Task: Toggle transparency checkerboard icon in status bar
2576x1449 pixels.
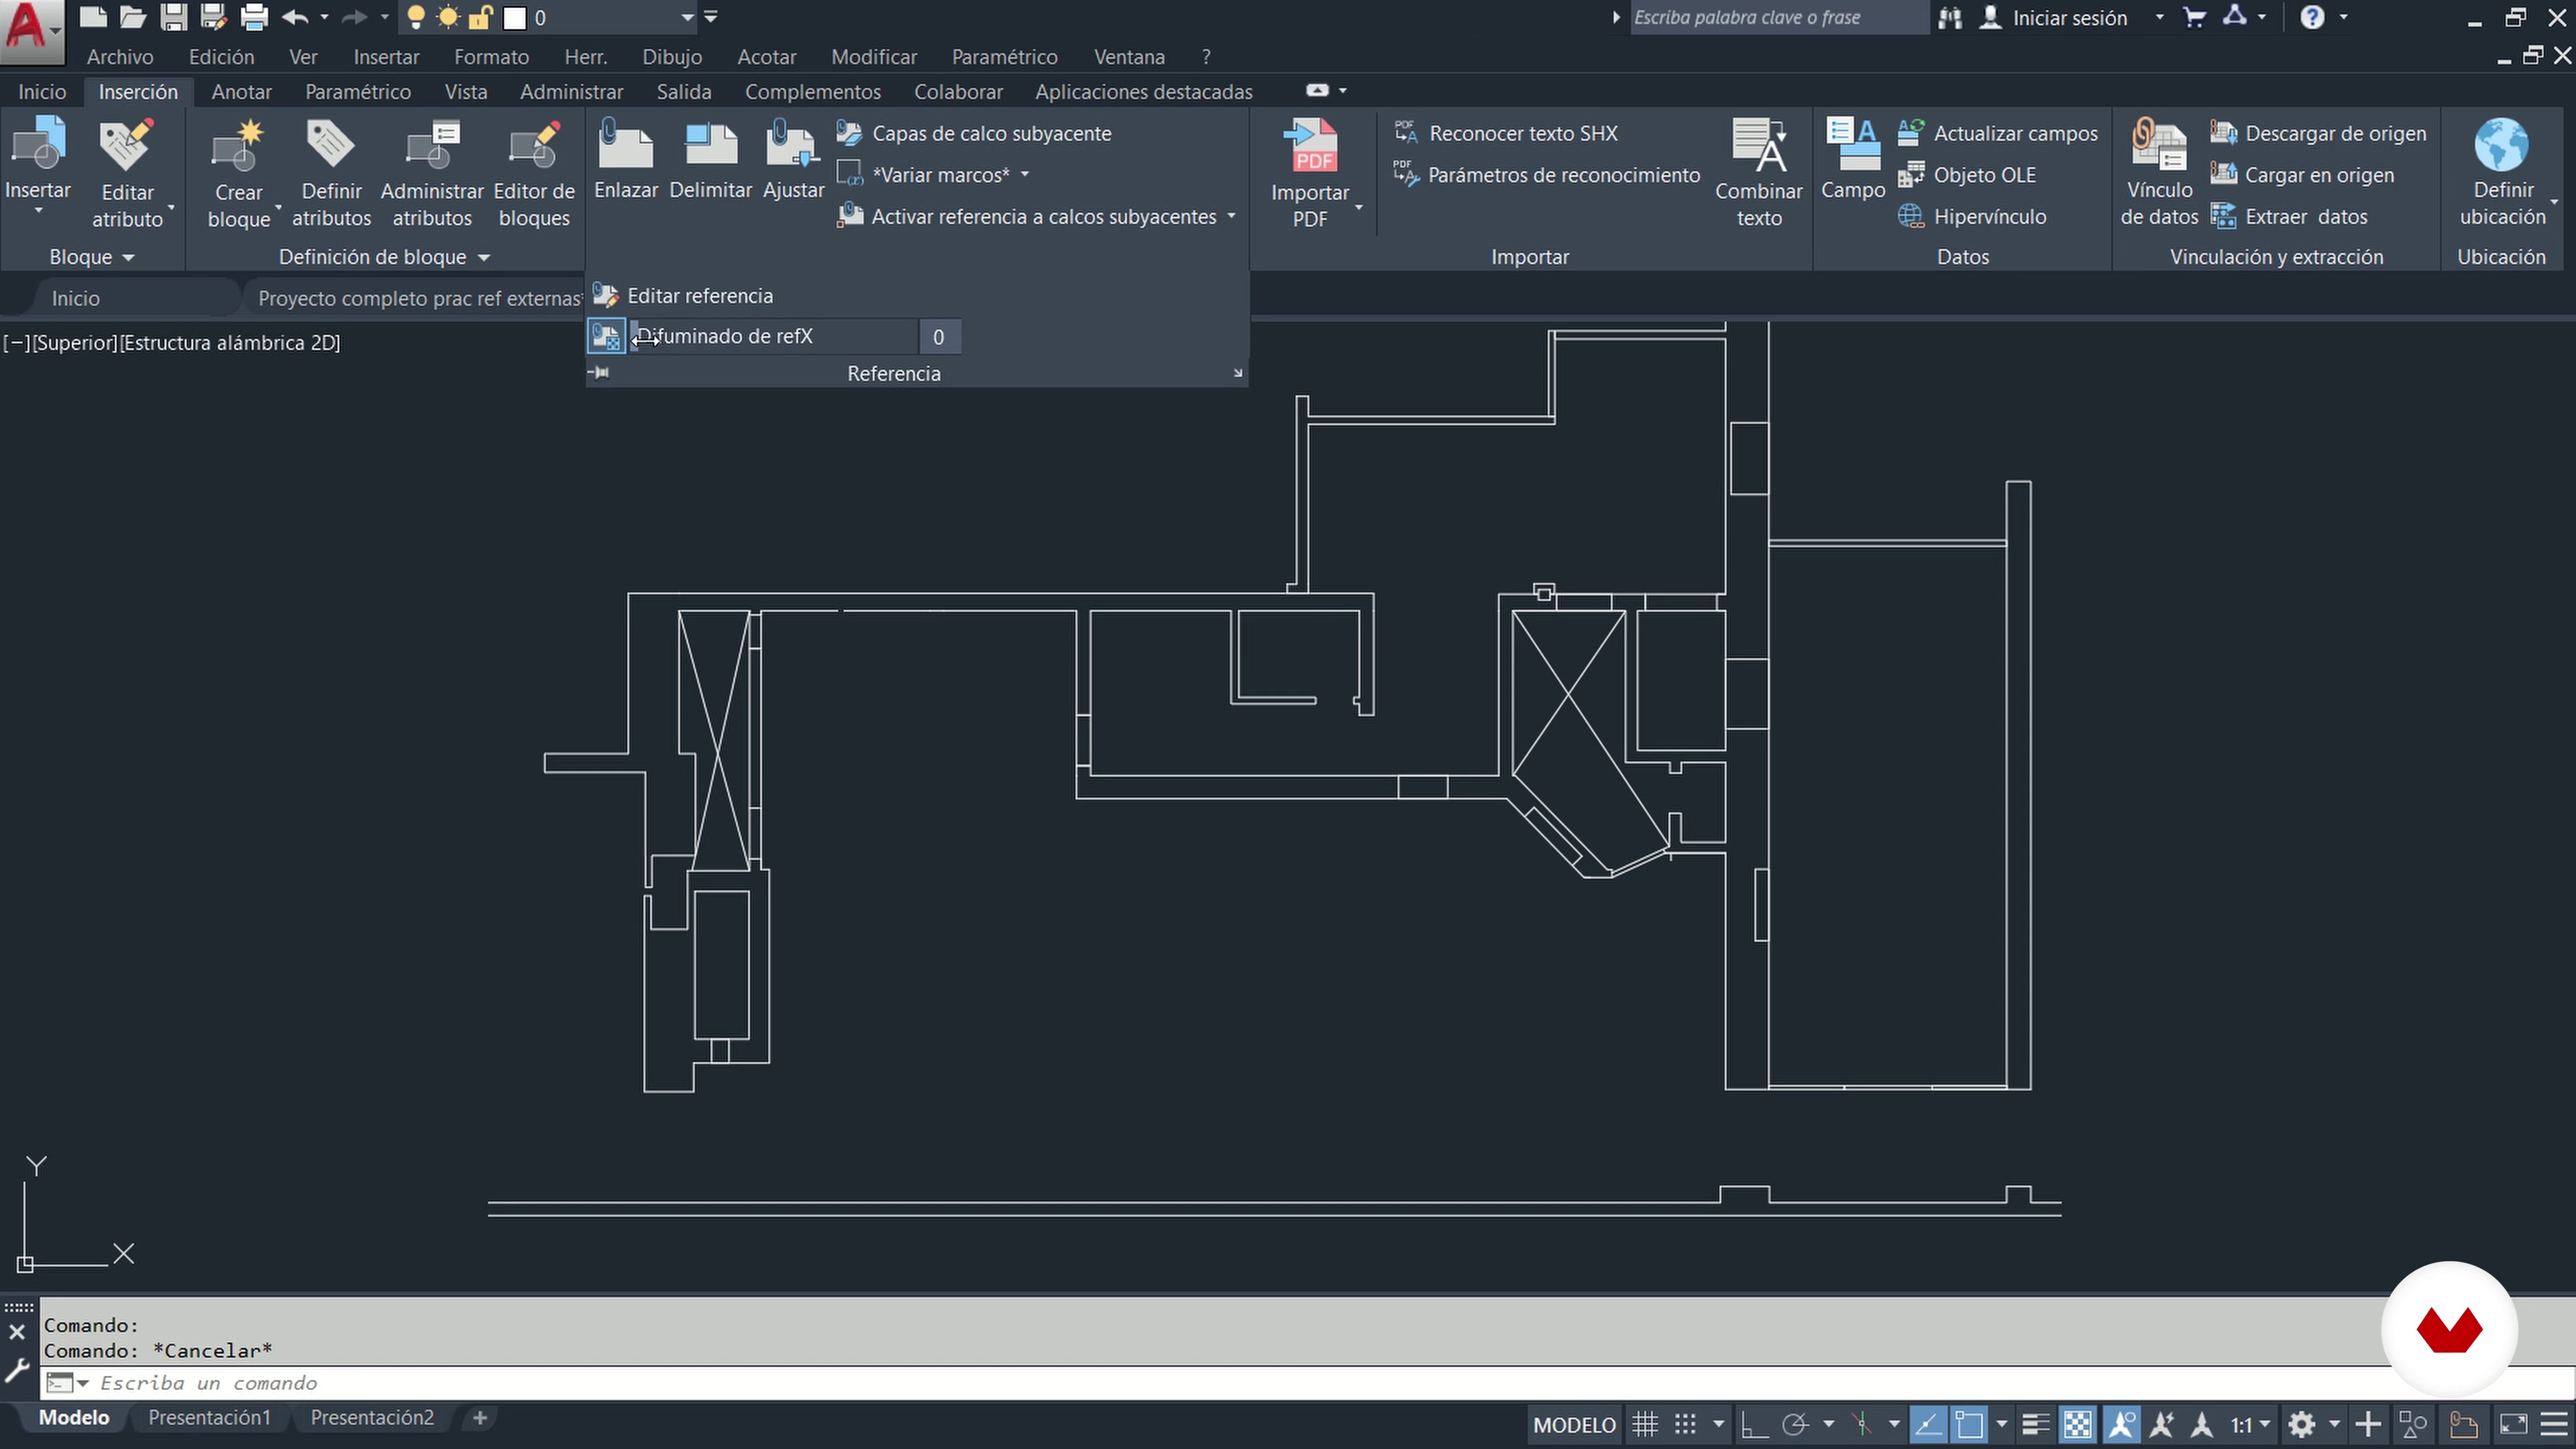Action: click(2077, 1424)
